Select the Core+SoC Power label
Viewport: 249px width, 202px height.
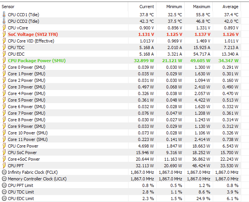coord(24,159)
